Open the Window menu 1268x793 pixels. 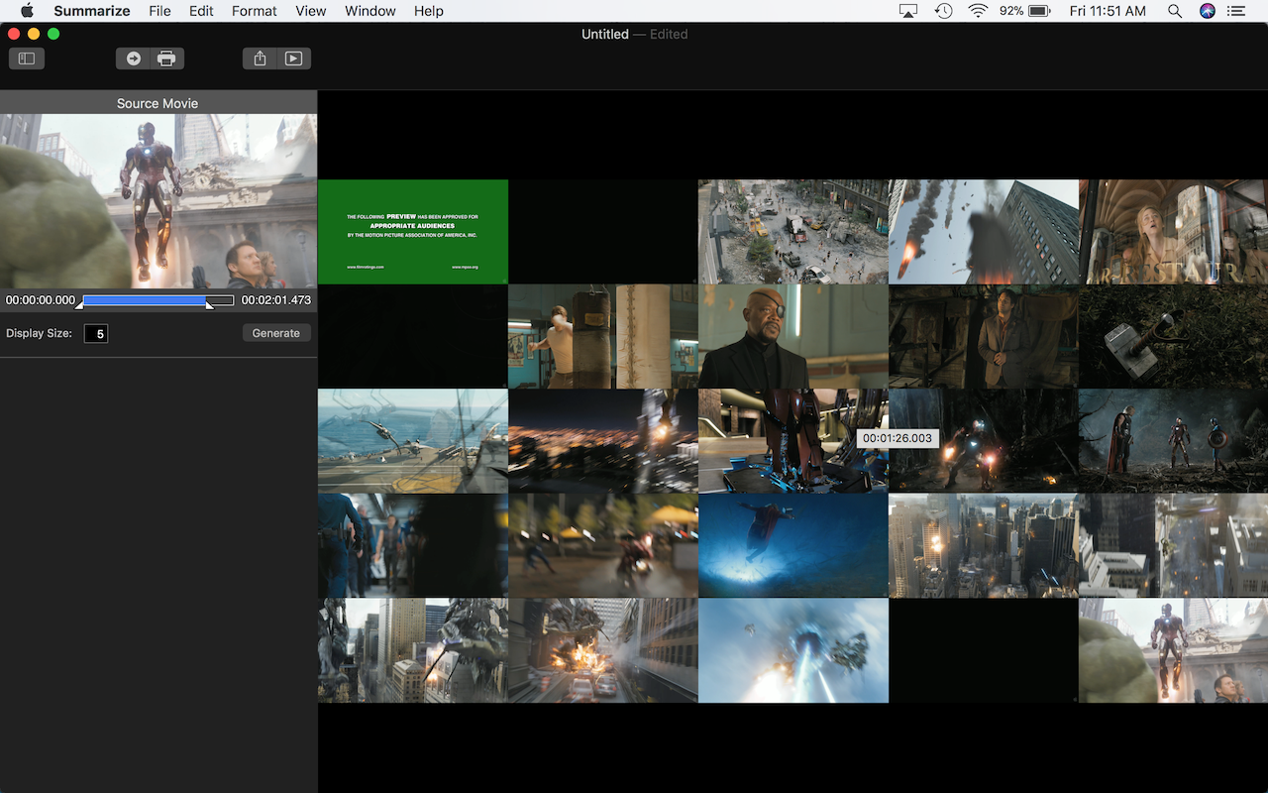[x=370, y=11]
